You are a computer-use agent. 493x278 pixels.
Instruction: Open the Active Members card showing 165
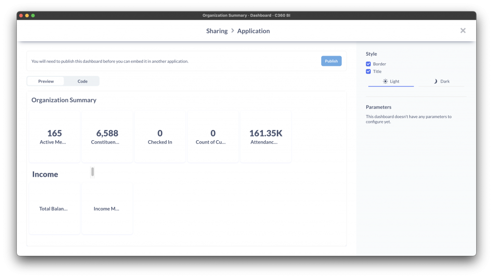(x=54, y=137)
